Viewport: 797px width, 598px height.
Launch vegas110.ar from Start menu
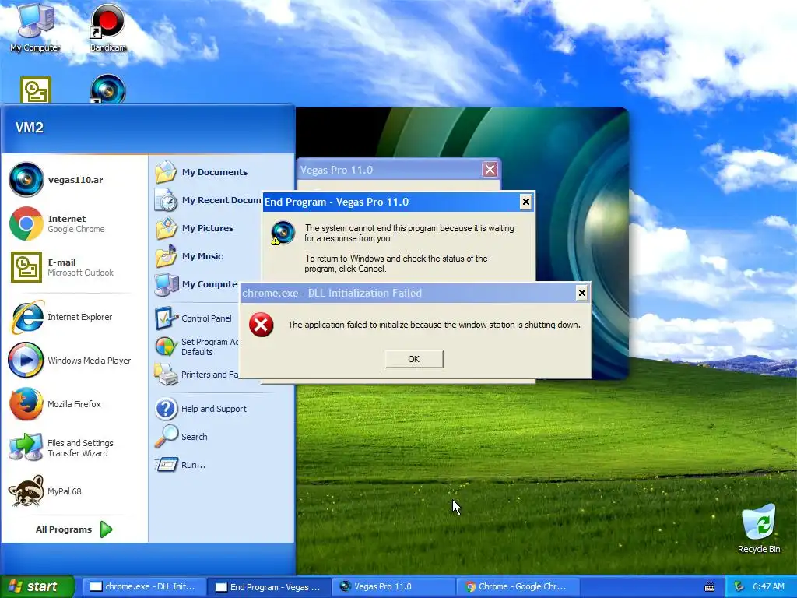pyautogui.click(x=74, y=180)
